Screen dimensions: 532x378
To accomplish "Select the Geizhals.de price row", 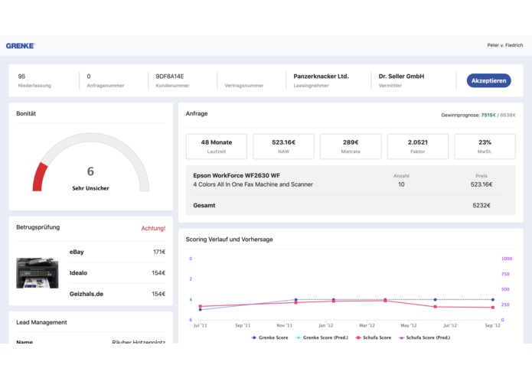I will tap(117, 294).
